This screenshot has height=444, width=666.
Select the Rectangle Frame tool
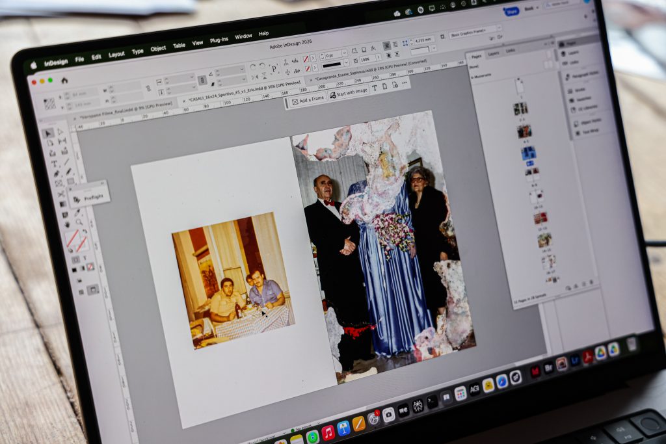(x=58, y=184)
